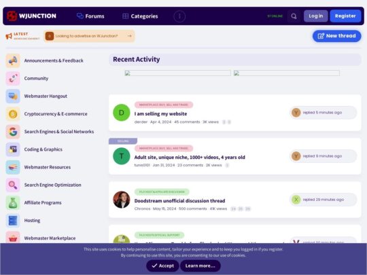
Task: Follow the advertise on WJunction arrow banner
Action: pyautogui.click(x=89, y=36)
